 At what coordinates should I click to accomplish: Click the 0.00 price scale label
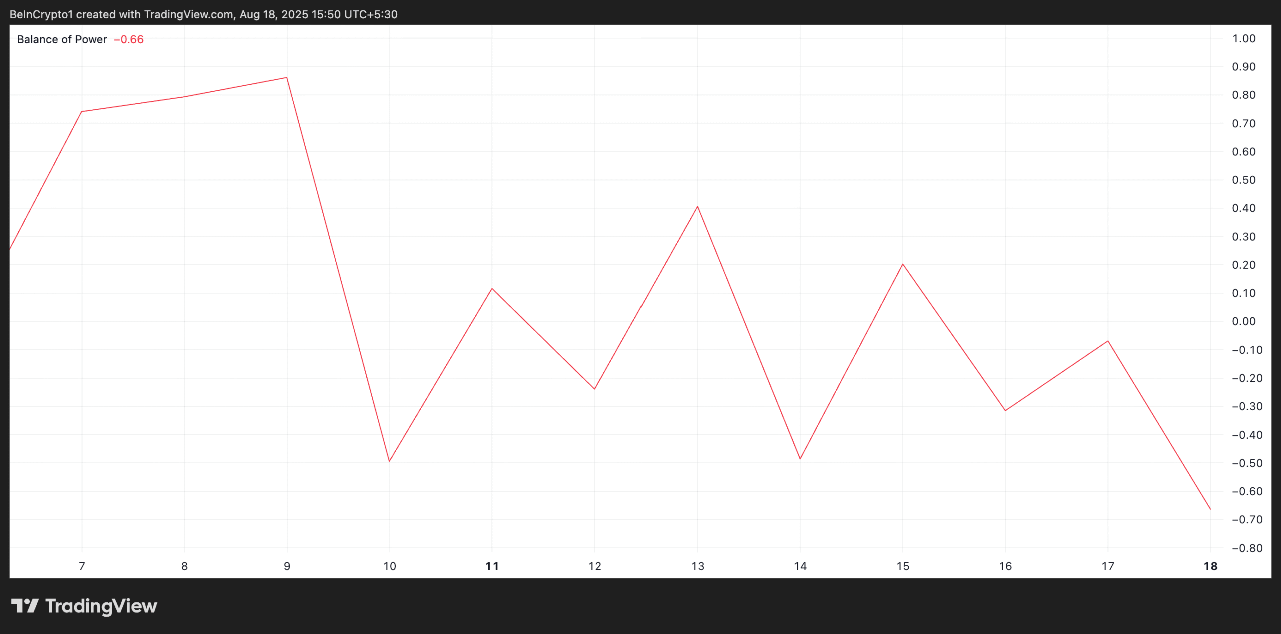pos(1243,321)
